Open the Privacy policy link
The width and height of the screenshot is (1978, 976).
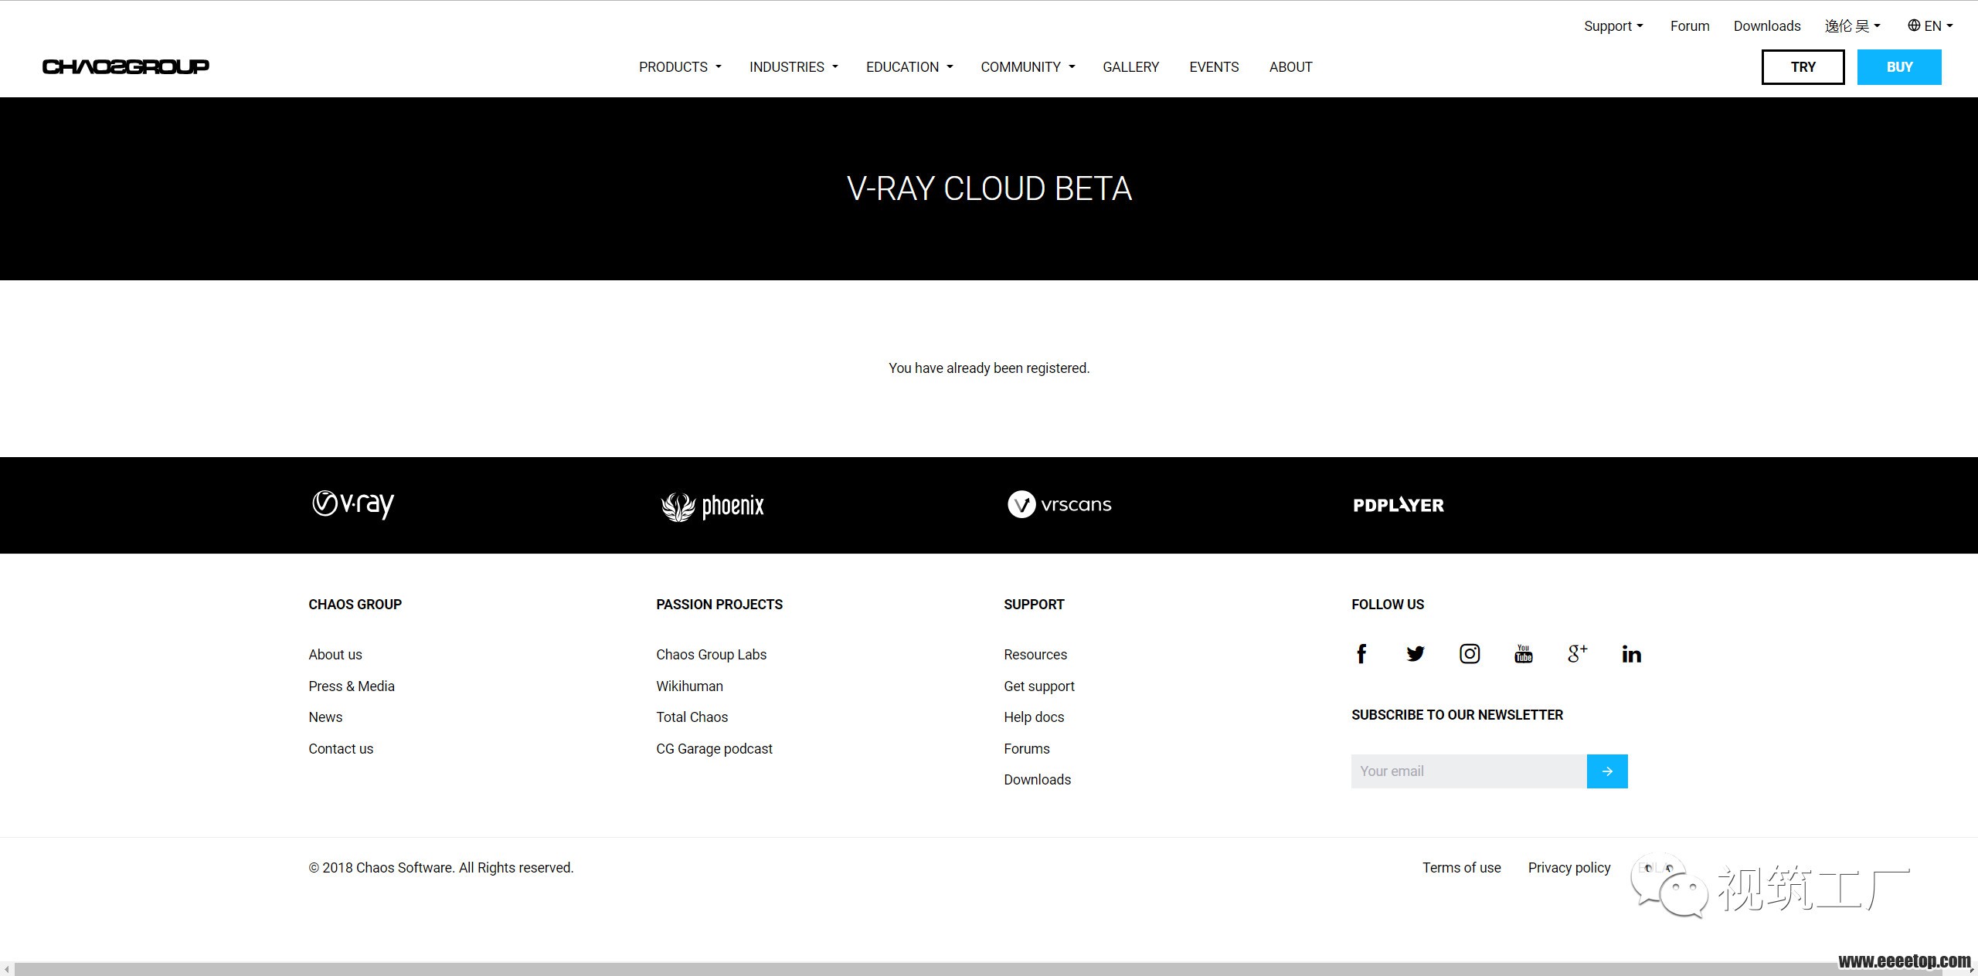pyautogui.click(x=1569, y=868)
